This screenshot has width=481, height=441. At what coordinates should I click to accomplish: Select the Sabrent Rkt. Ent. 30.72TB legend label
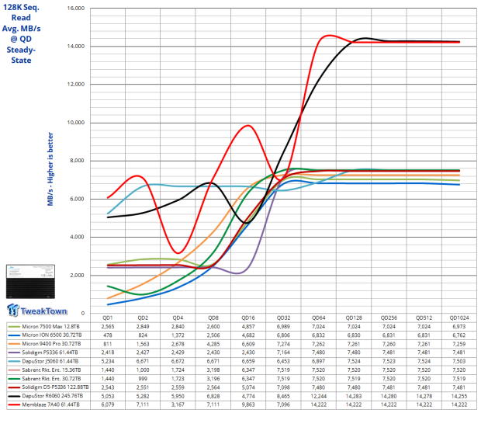(51, 378)
